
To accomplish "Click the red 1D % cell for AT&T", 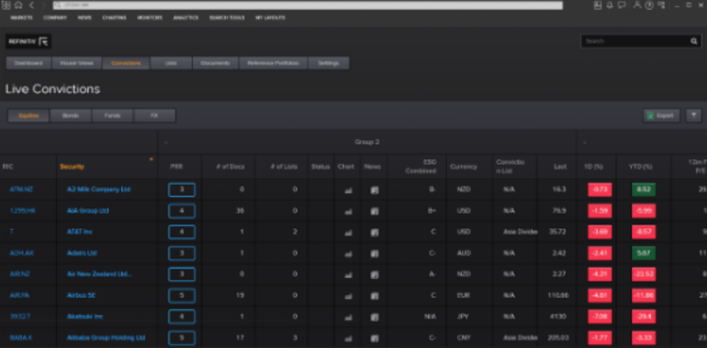I will (600, 232).
